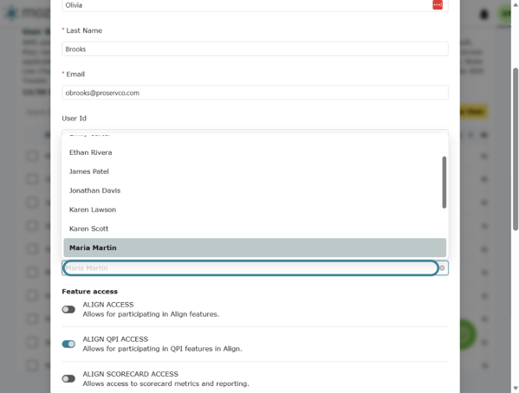
Task: Click the page vertical scrollbar thumb
Action: [x=516, y=149]
